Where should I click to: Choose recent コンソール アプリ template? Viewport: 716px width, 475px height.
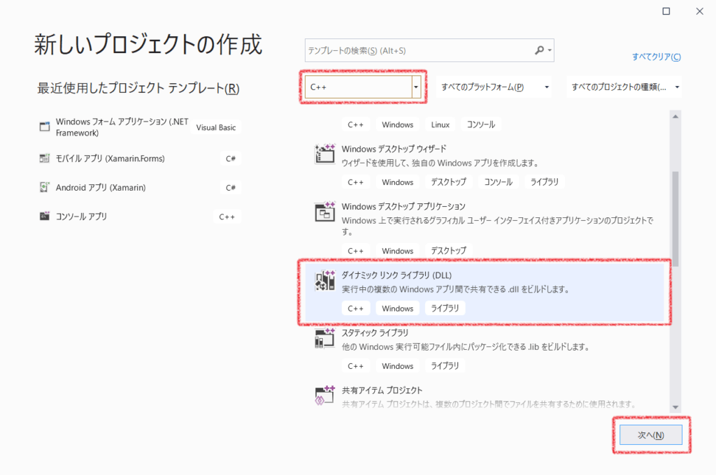(139, 217)
